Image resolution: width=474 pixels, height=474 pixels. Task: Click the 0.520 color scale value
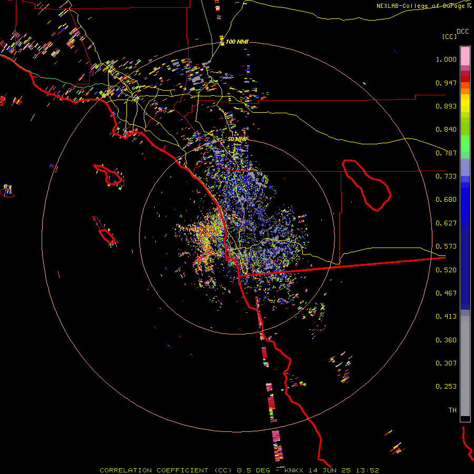(446, 270)
